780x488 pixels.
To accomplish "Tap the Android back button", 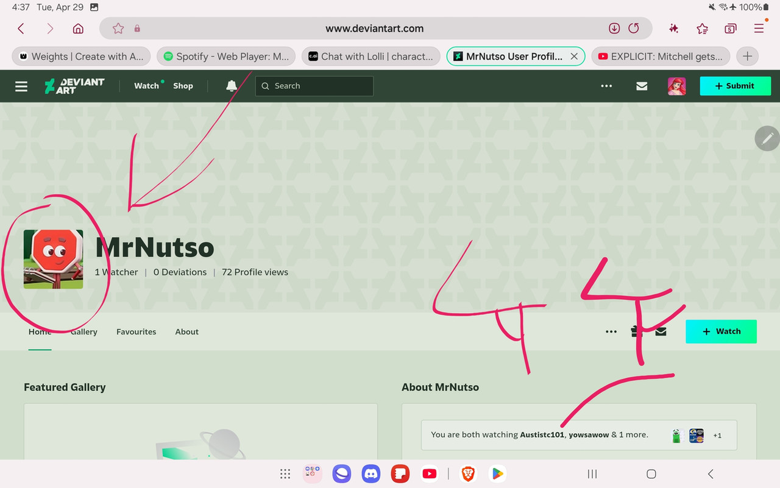I will point(710,474).
